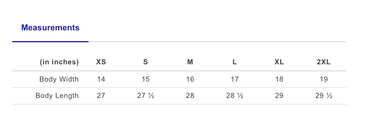Click the L body width value 17
This screenshot has height=131, width=365.
click(x=235, y=79)
